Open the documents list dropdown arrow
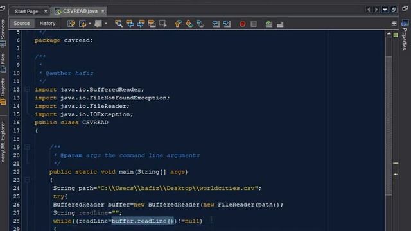411x231 pixels. (x=385, y=10)
